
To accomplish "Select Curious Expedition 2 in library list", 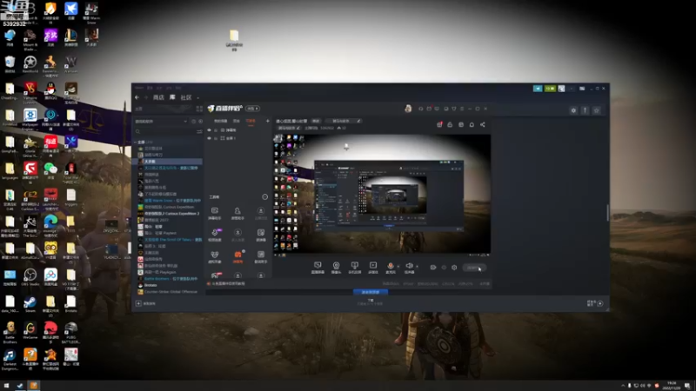I will [169, 213].
